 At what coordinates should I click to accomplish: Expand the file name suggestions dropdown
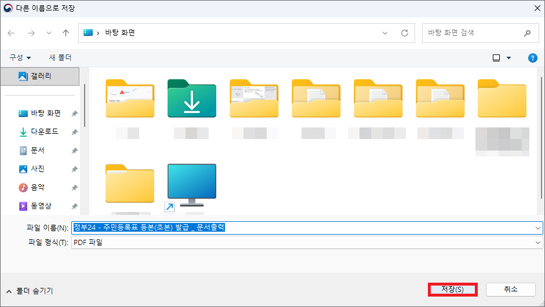[537, 228]
